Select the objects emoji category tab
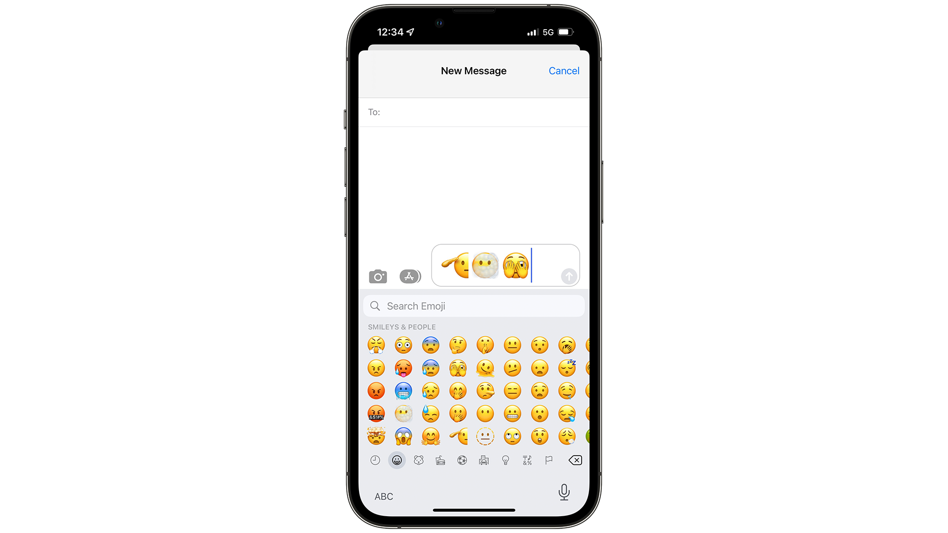948x533 pixels. (505, 460)
